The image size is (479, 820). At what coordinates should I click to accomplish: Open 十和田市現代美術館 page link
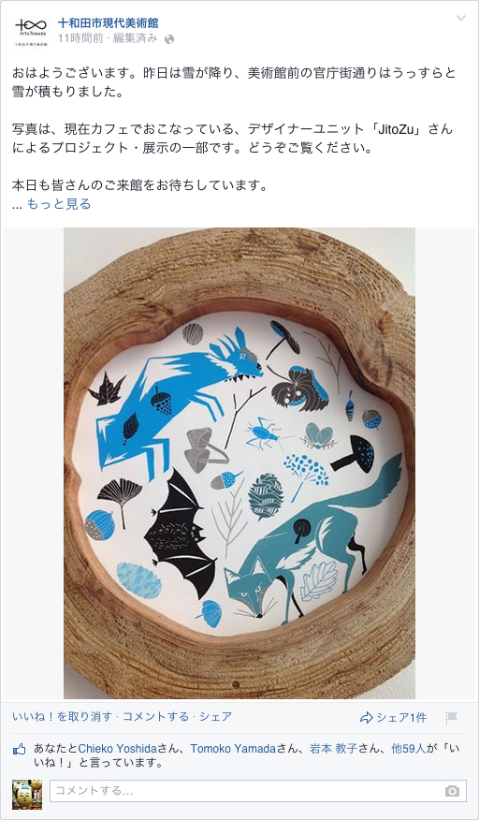pyautogui.click(x=109, y=23)
